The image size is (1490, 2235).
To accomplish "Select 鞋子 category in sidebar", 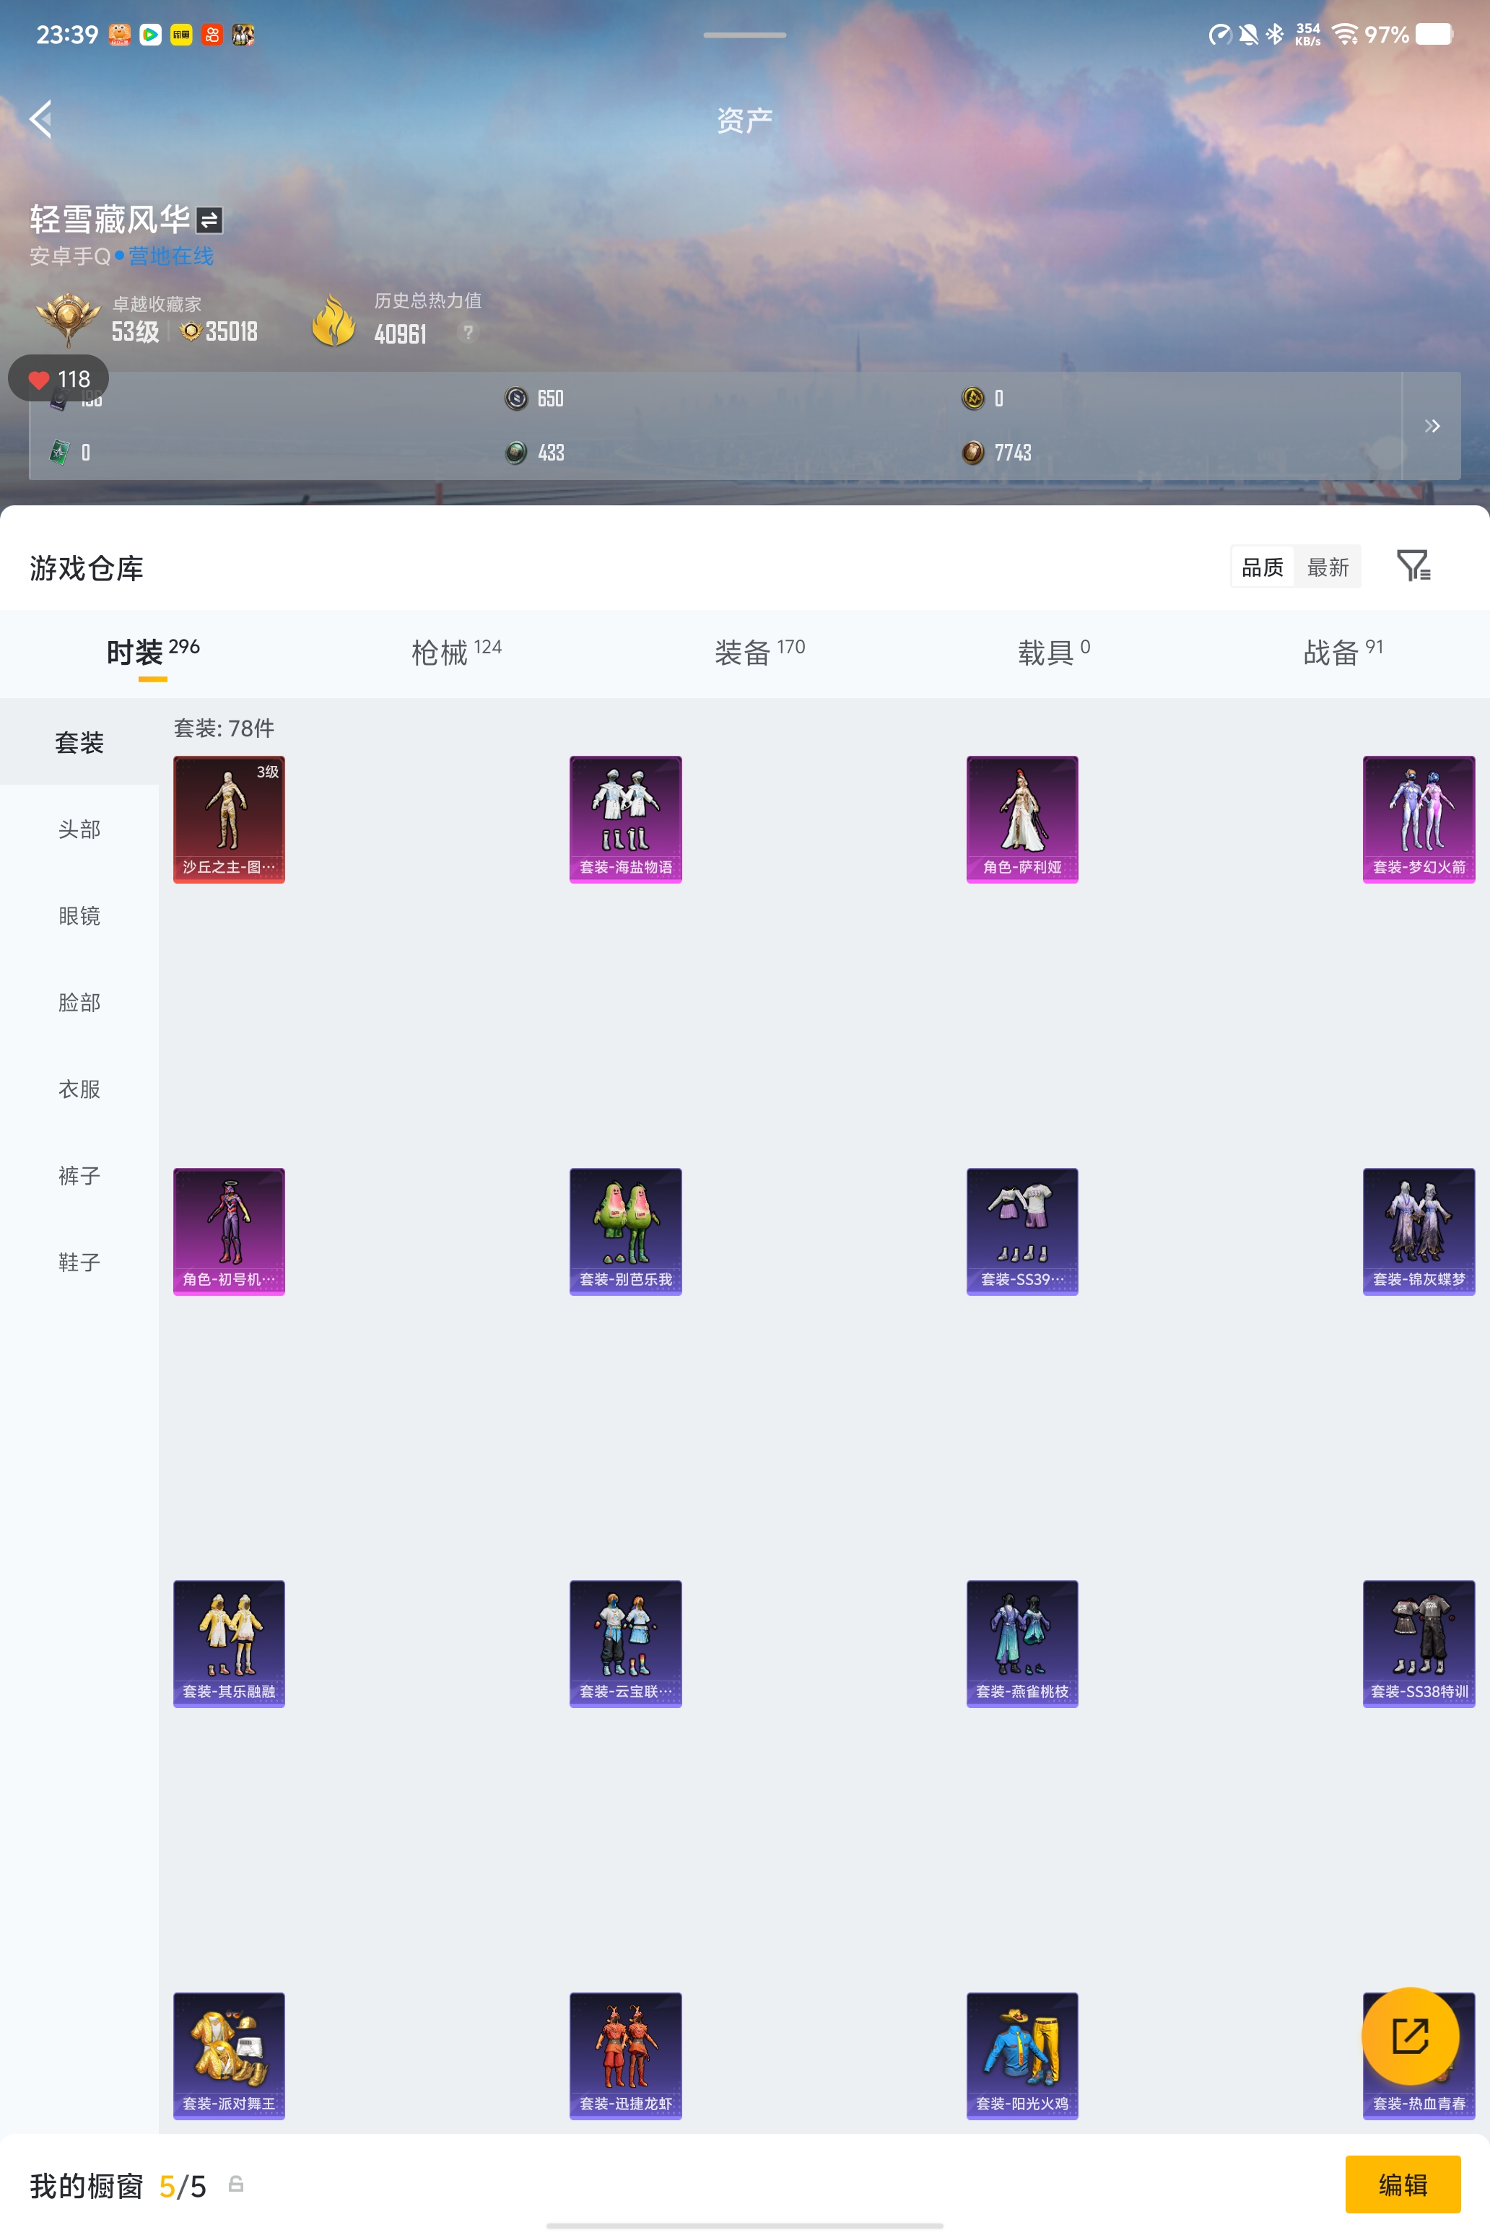I will [x=79, y=1262].
